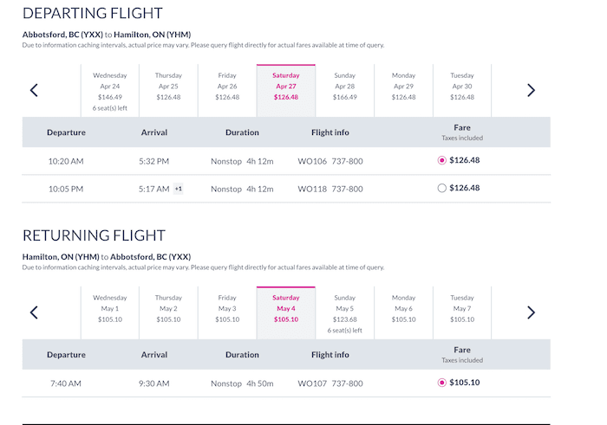Choose Wednesday May 1 returning date

[x=110, y=313]
